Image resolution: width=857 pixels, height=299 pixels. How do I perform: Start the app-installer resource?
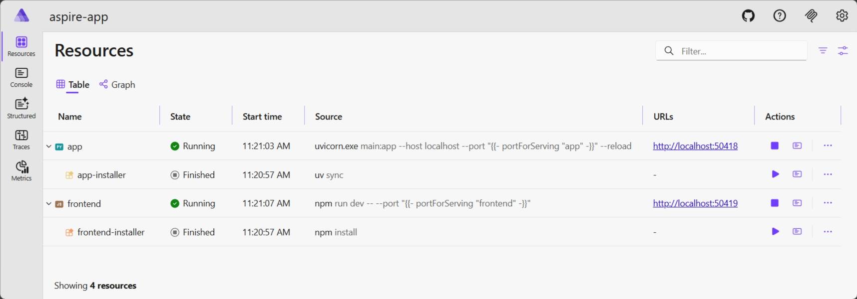click(x=775, y=174)
